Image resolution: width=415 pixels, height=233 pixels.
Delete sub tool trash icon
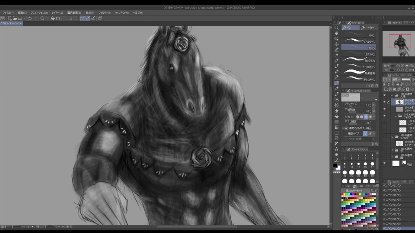tap(377, 85)
